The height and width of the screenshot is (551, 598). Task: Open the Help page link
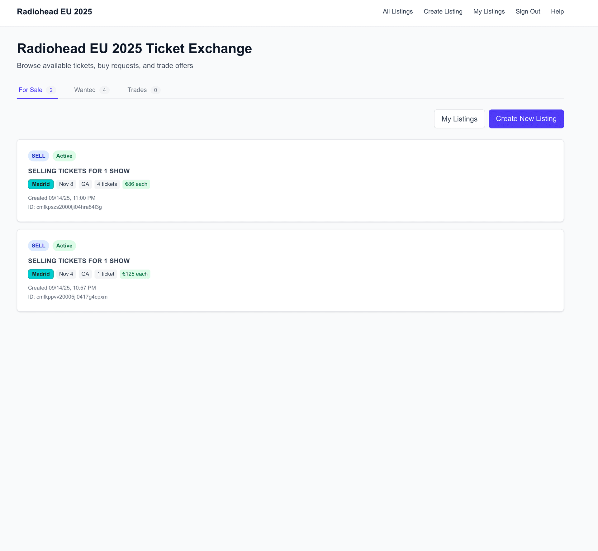557,12
